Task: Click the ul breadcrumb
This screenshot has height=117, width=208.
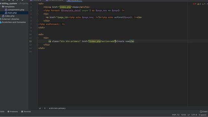Action: 40,108
